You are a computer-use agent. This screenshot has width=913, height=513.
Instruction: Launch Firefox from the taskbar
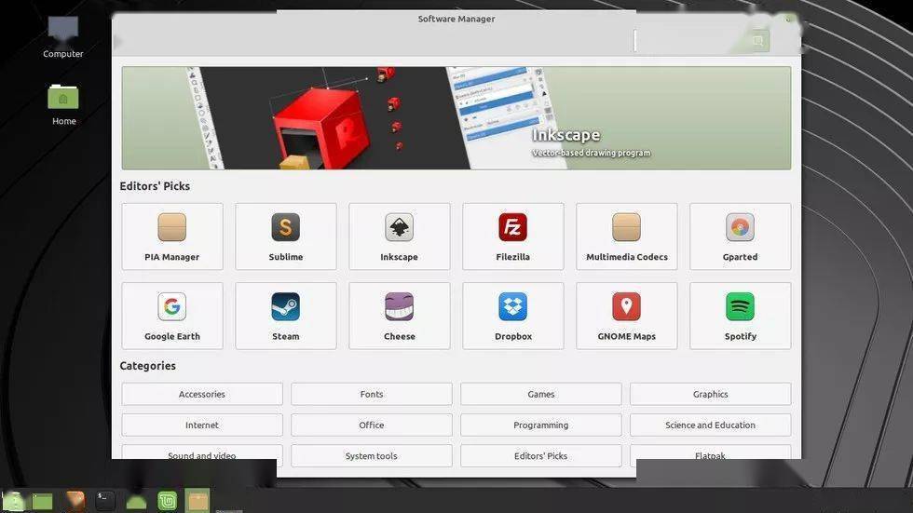pyautogui.click(x=75, y=500)
